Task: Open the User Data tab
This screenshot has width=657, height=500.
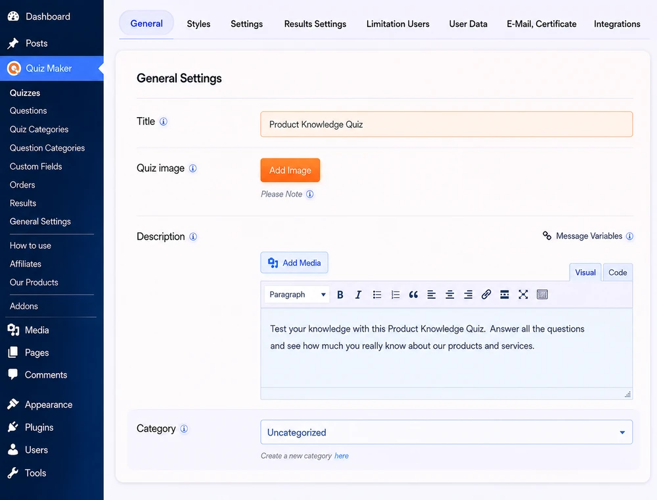Action: coord(468,24)
